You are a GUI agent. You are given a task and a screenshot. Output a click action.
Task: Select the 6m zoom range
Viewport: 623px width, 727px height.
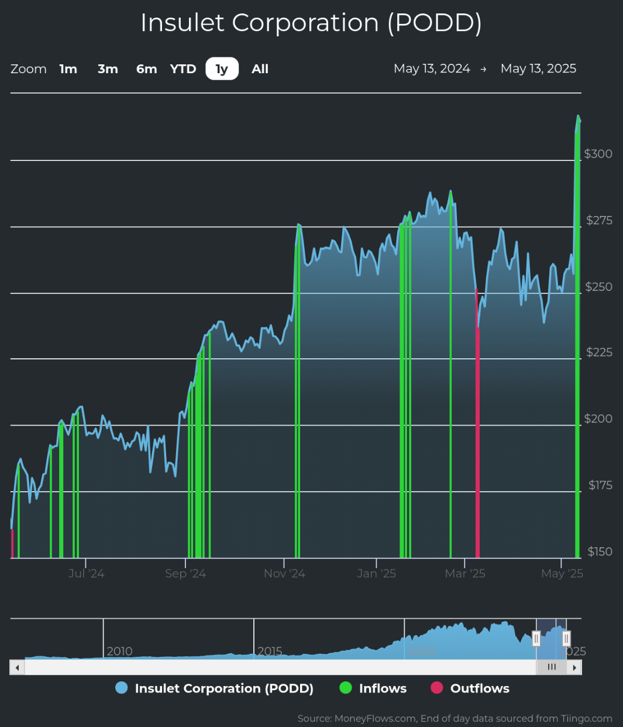[146, 69]
